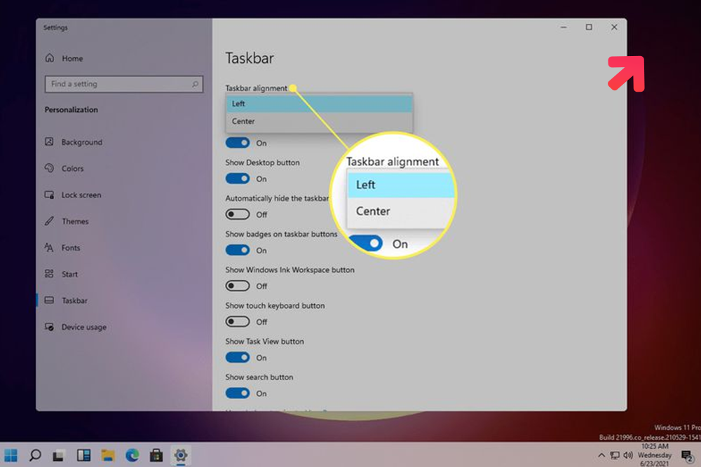Choose Left in Taskbar alignment dropdown
The image size is (701, 467).
(319, 104)
